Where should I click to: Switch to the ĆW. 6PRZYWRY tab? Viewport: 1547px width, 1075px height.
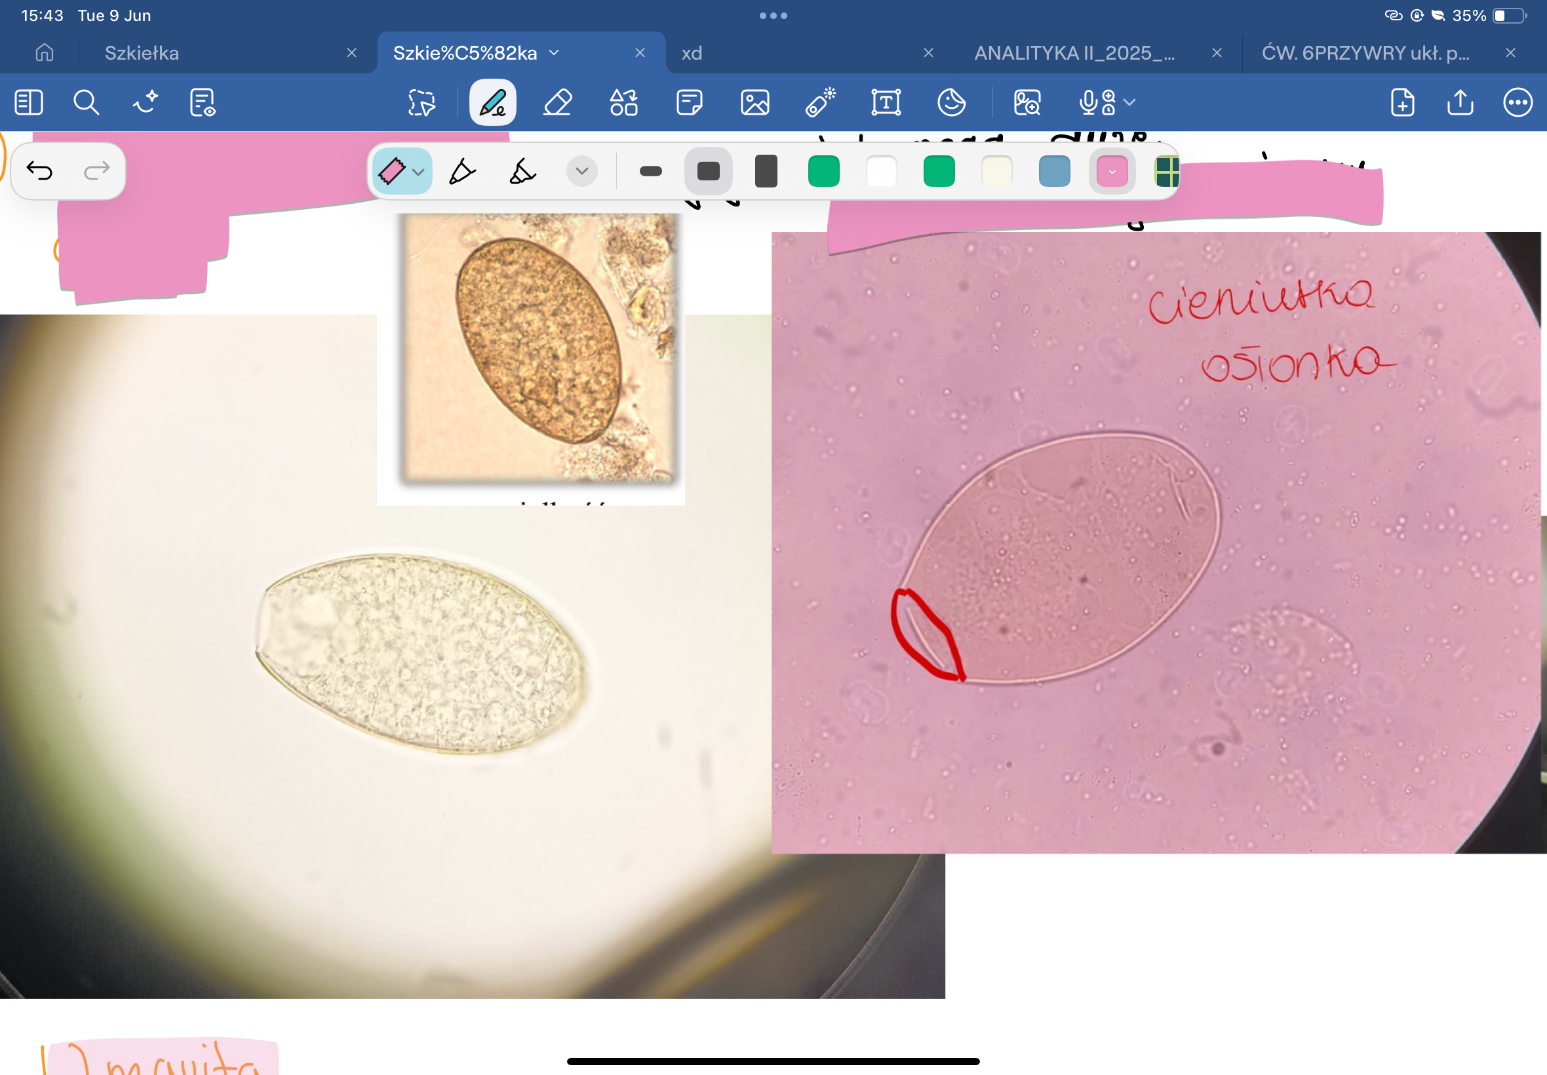(x=1365, y=52)
